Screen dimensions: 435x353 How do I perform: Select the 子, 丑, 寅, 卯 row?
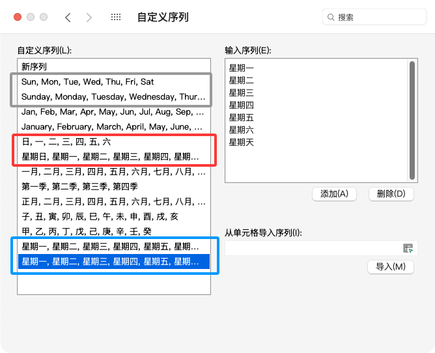click(x=114, y=216)
